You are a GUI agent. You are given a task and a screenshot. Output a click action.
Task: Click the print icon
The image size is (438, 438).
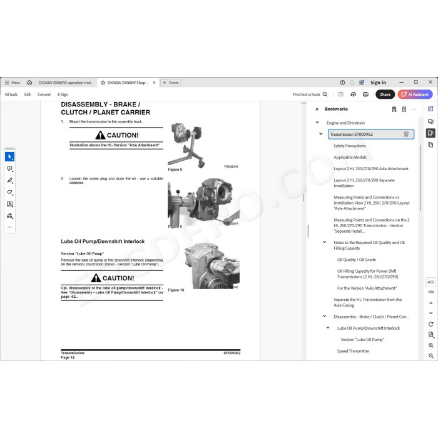[x=365, y=94]
